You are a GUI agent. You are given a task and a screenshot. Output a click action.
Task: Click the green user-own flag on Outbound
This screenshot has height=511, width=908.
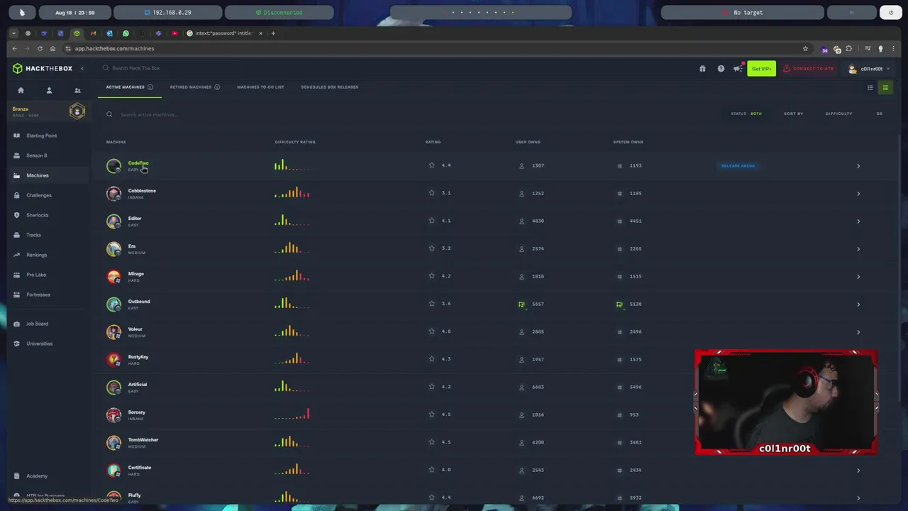(521, 304)
